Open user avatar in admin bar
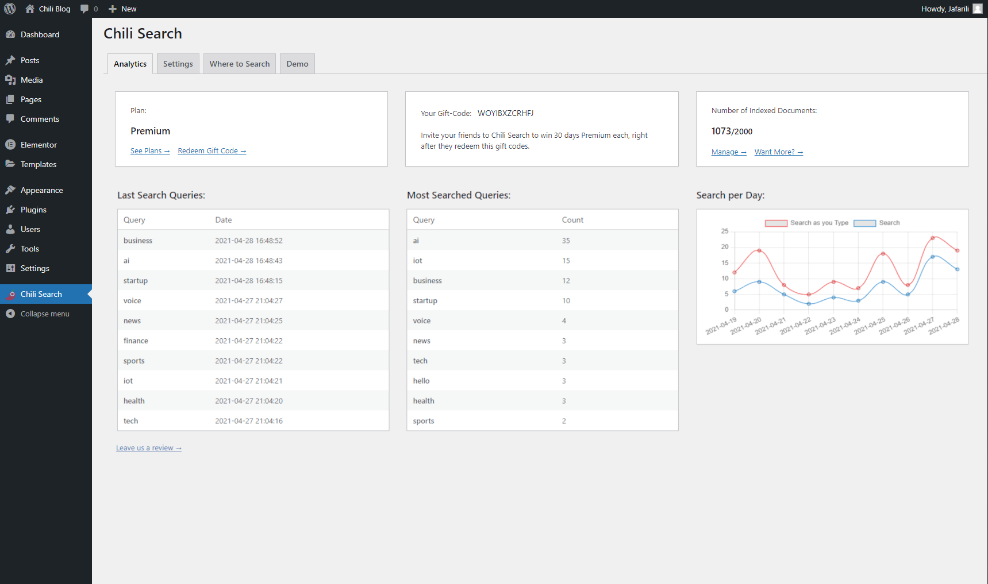This screenshot has width=988, height=584. tap(977, 9)
